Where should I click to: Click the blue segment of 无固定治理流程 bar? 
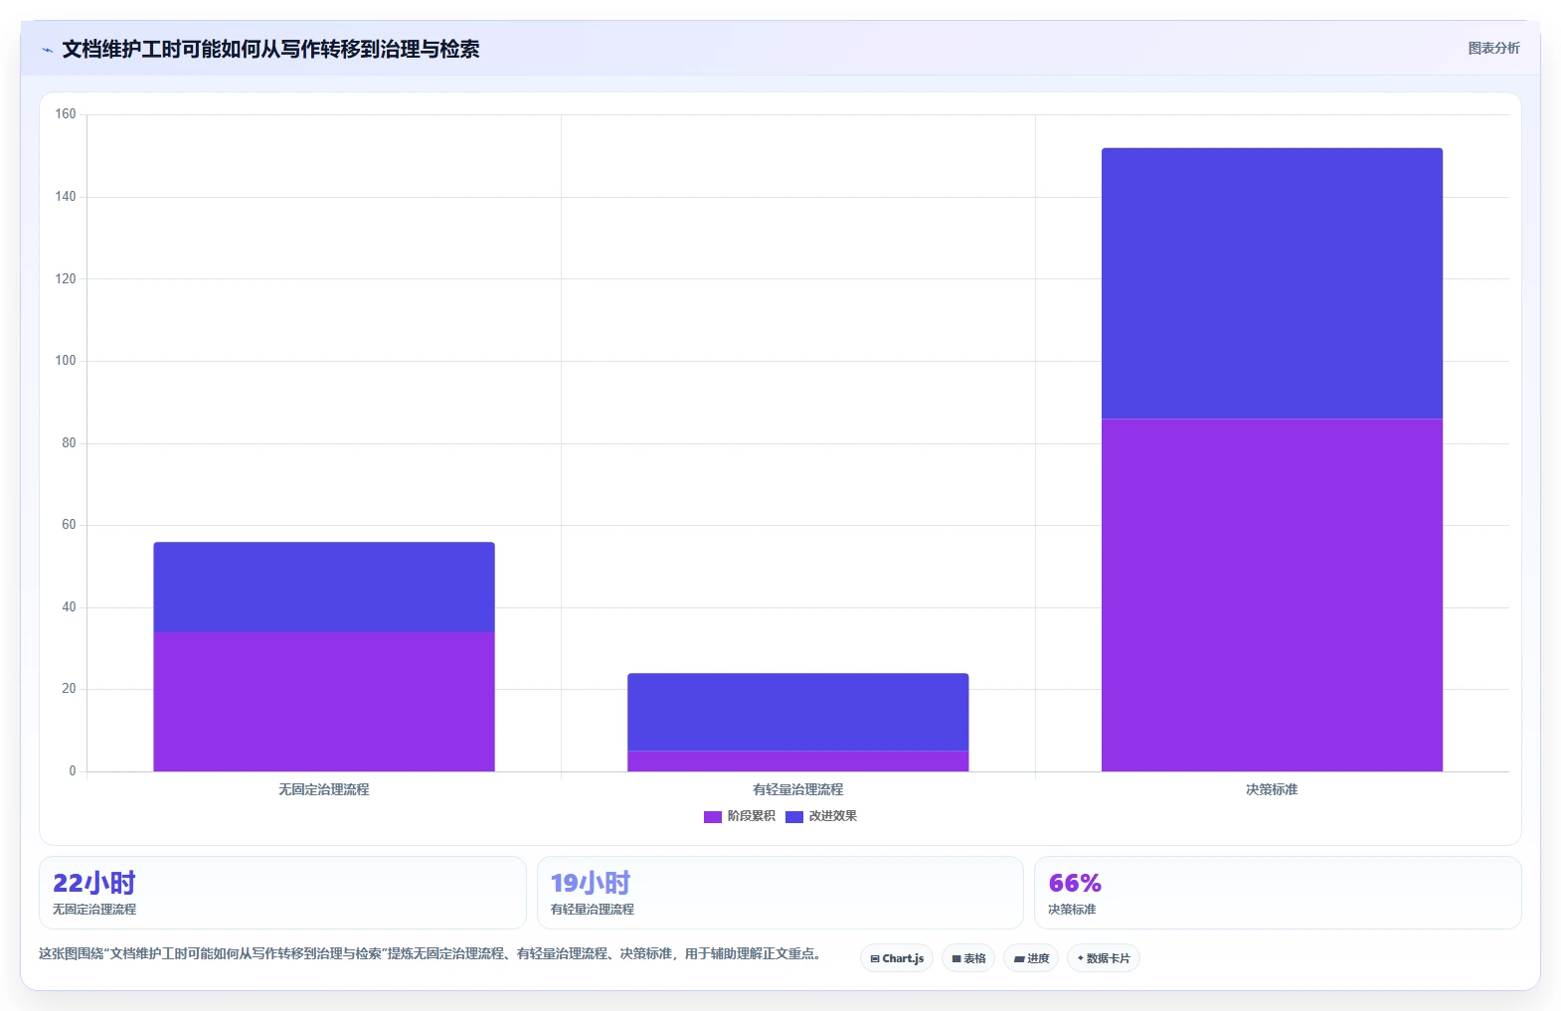[324, 587]
